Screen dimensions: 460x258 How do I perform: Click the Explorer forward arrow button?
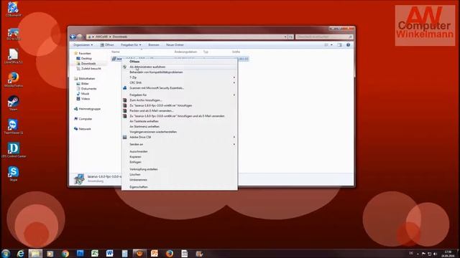click(80, 37)
